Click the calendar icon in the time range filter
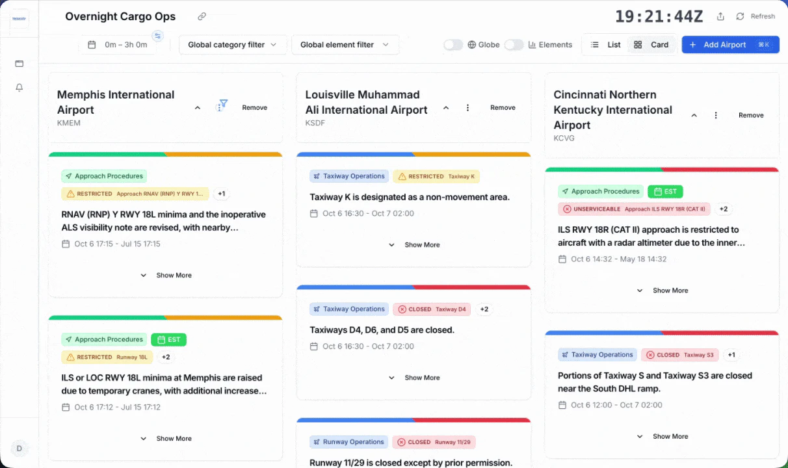This screenshot has height=468, width=788. pyautogui.click(x=92, y=44)
